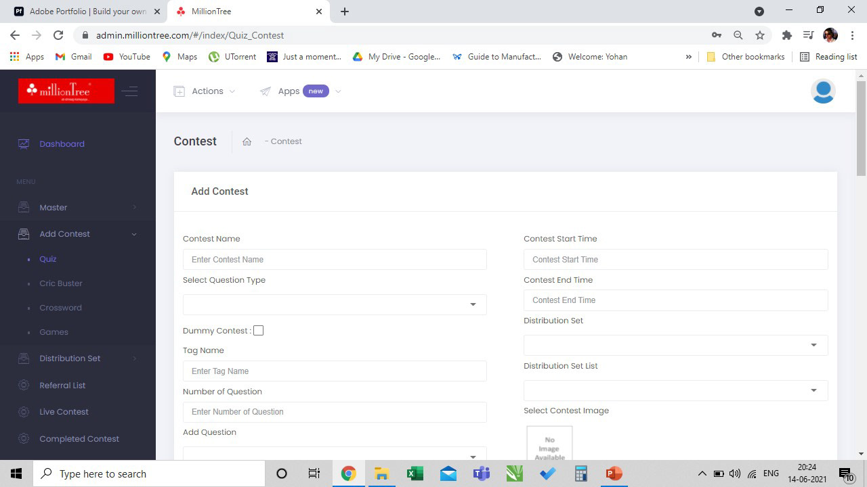The height and width of the screenshot is (487, 867).
Task: Toggle the Dummy Contest checkbox
Action: 258,331
